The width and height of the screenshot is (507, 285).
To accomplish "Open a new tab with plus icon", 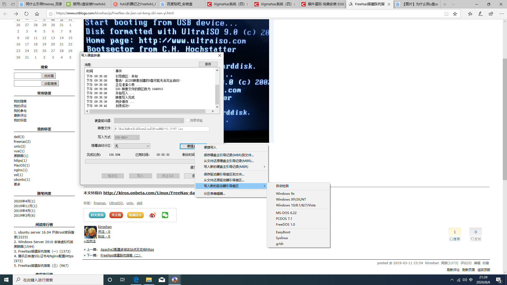I will [445, 4].
